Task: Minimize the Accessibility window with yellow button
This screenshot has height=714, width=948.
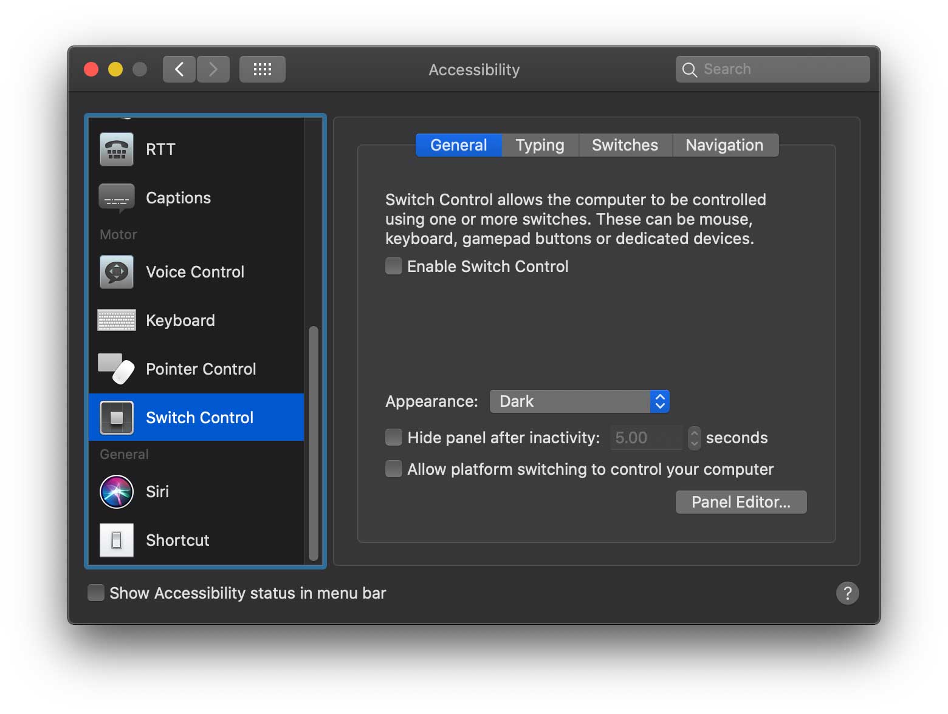Action: (115, 69)
